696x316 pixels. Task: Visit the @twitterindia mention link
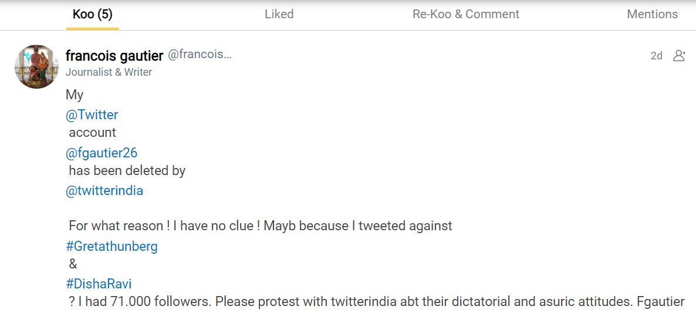(x=104, y=191)
